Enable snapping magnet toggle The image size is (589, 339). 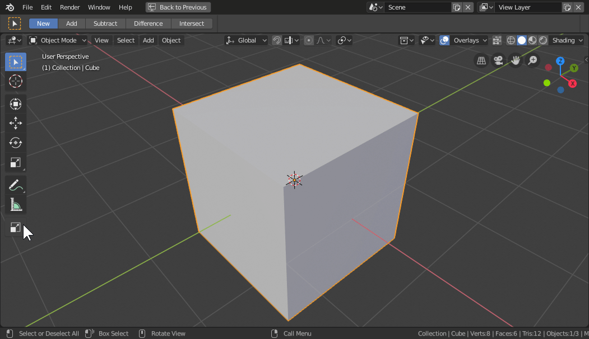(276, 40)
